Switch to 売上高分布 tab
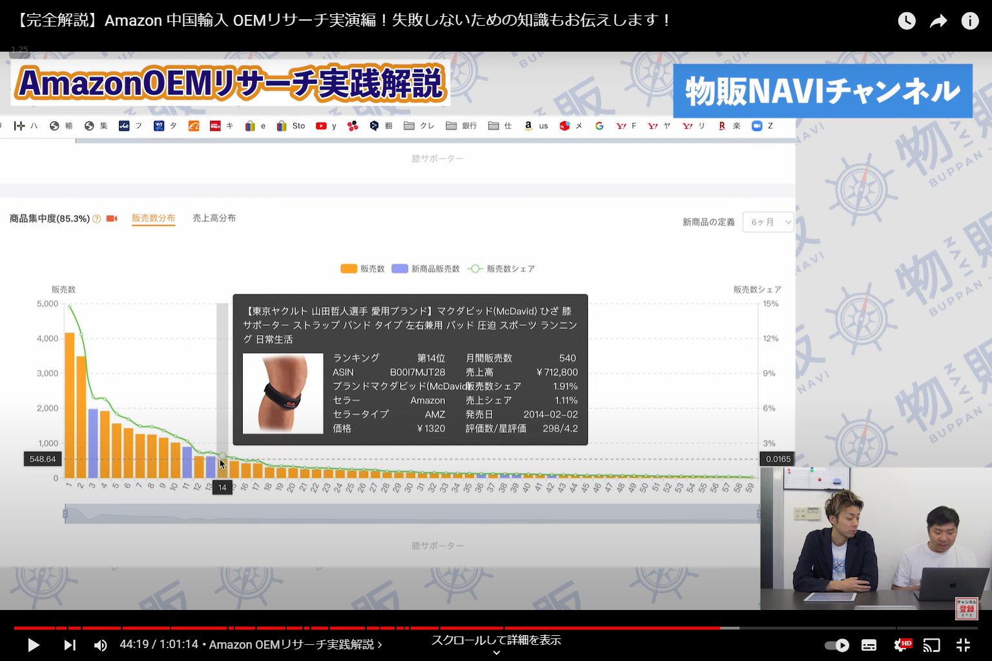Viewport: 992px width, 661px height. click(x=214, y=218)
